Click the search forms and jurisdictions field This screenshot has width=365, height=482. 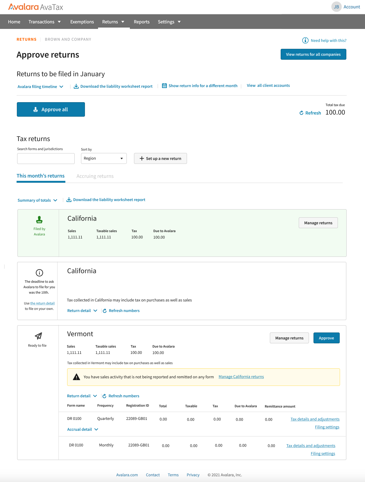[46, 159]
